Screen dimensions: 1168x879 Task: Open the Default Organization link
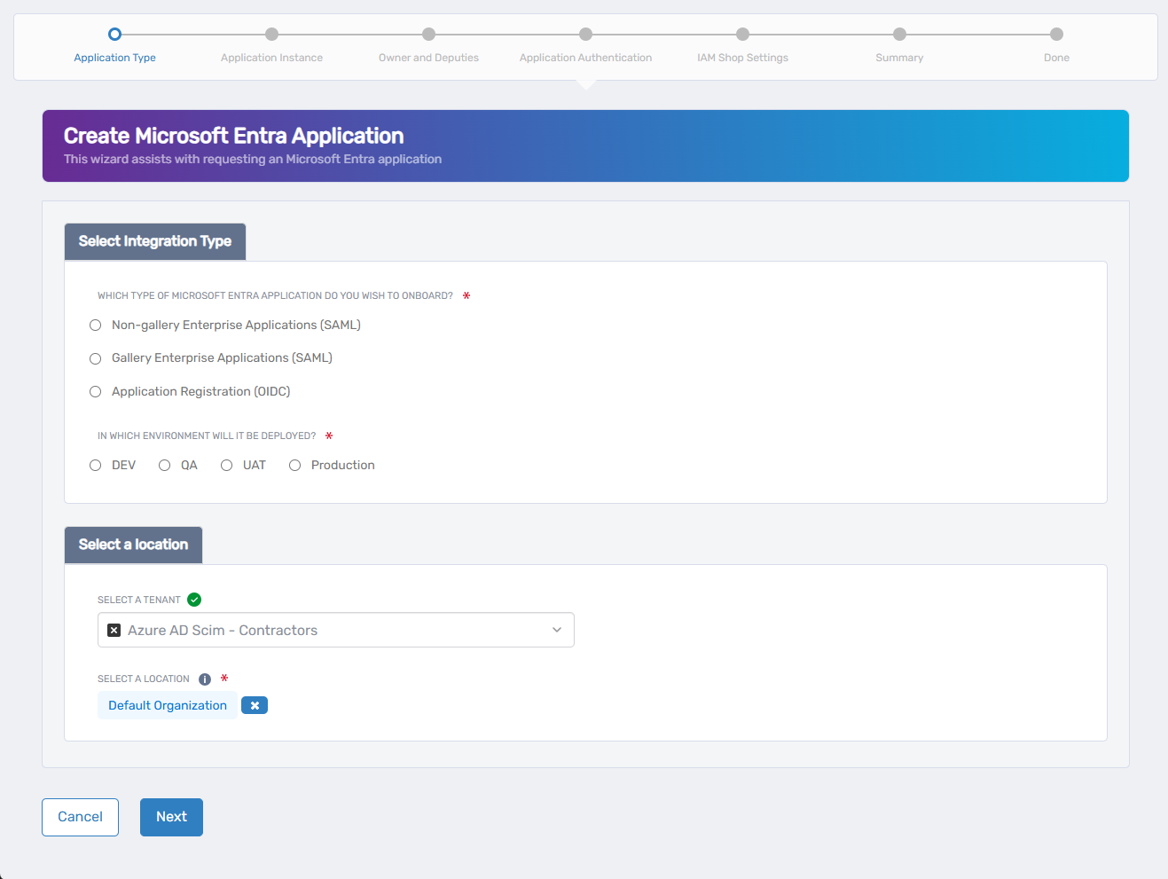click(167, 704)
